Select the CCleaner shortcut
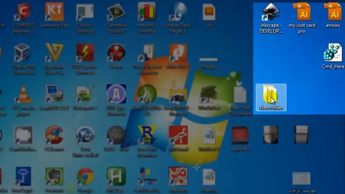 point(54,138)
